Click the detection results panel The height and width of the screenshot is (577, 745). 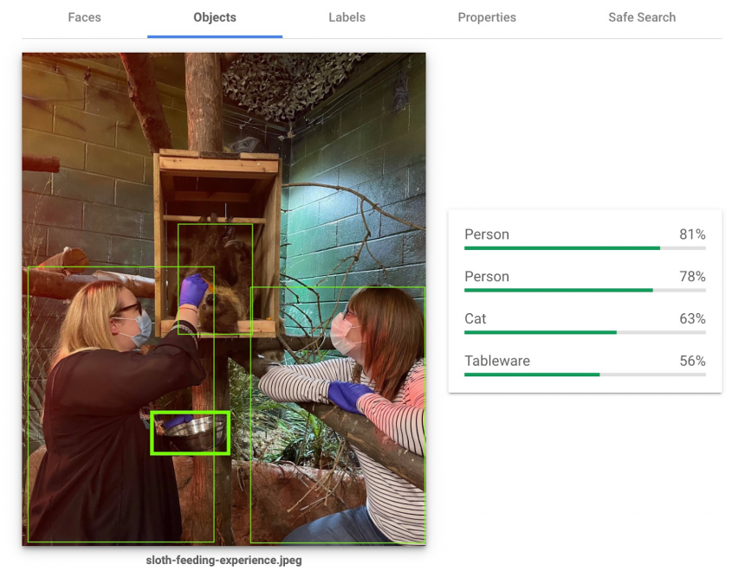[x=585, y=298]
